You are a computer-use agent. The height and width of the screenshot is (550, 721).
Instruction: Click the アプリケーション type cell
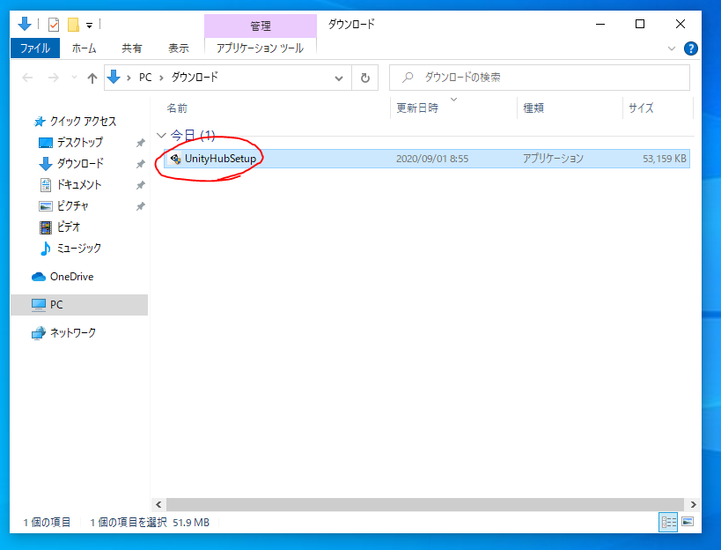click(x=553, y=159)
